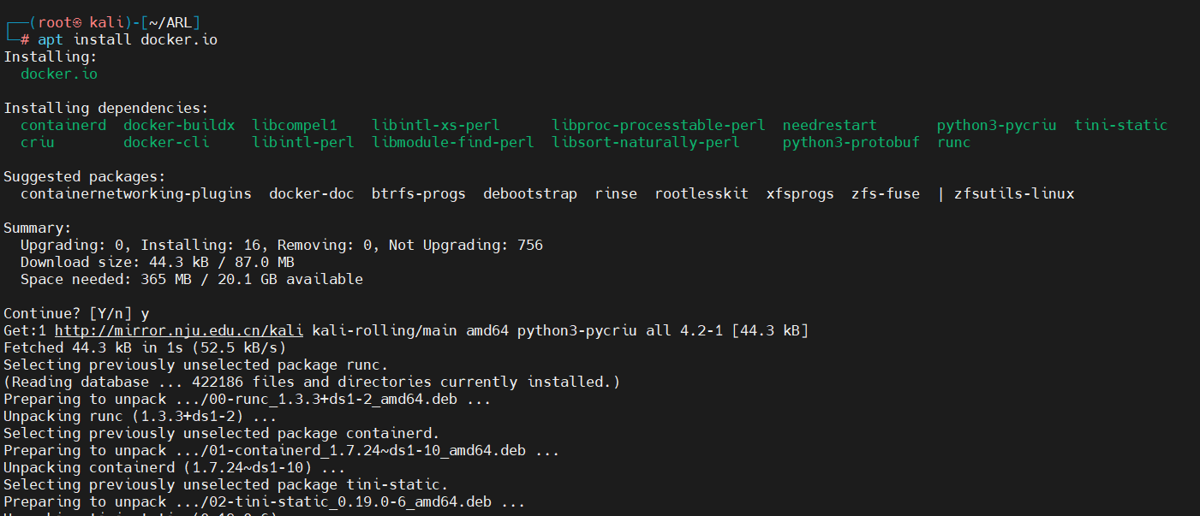Select the runc dependency name
The height and width of the screenshot is (516, 1200).
[954, 143]
